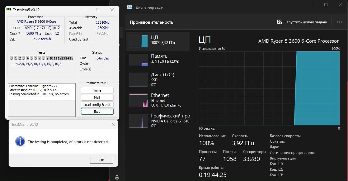This screenshot has height=181, width=348.
Task: Click the Скорость '3,92 ГГц' value
Action: (243, 143)
